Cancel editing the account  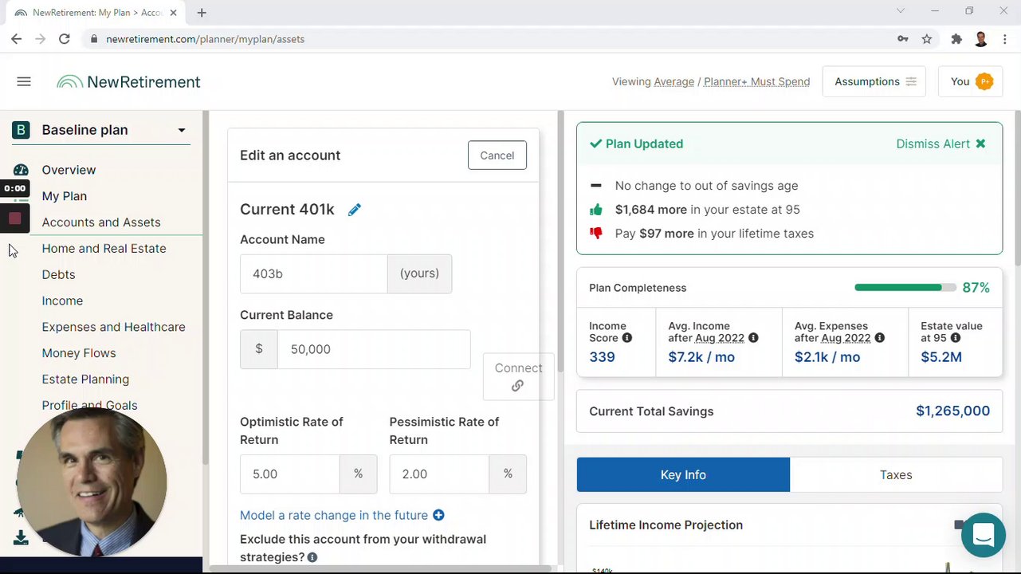497,155
